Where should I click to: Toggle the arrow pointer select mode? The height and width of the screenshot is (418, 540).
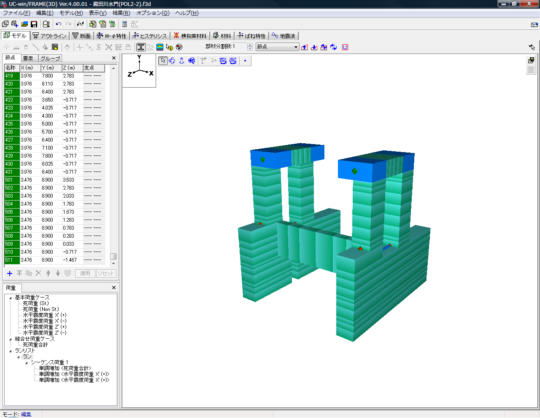coord(163,61)
